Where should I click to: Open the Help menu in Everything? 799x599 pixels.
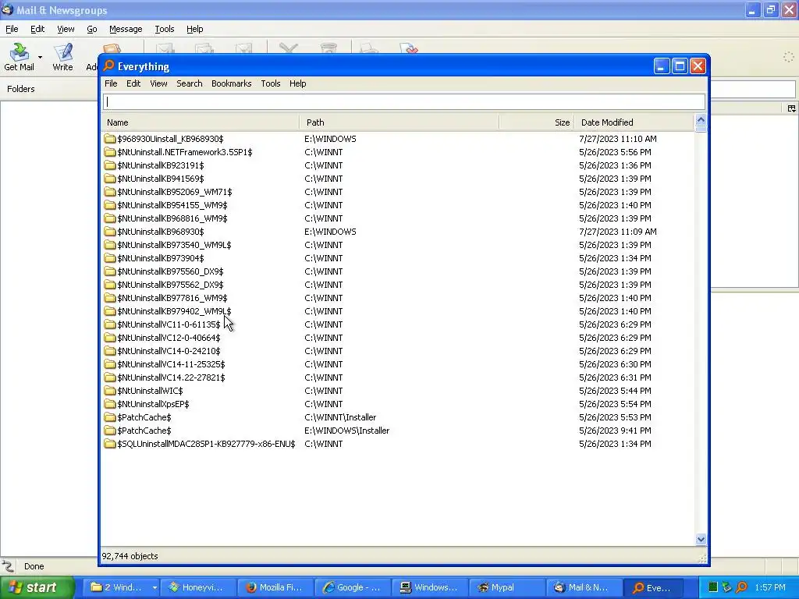tap(297, 83)
